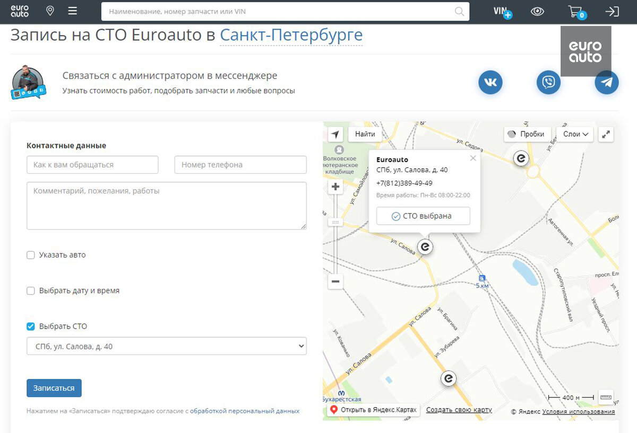Focus the name input field
637x433 pixels.
click(x=92, y=165)
